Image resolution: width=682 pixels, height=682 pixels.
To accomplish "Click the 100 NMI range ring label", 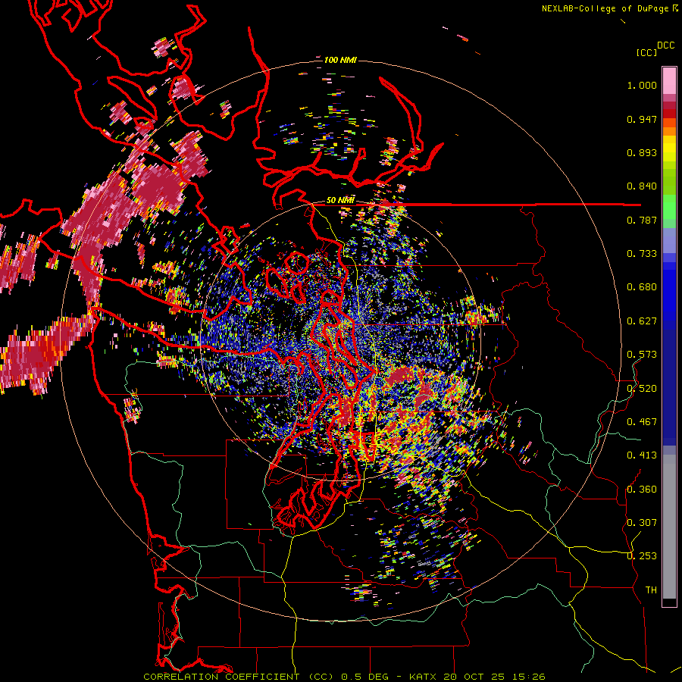I will (339, 60).
